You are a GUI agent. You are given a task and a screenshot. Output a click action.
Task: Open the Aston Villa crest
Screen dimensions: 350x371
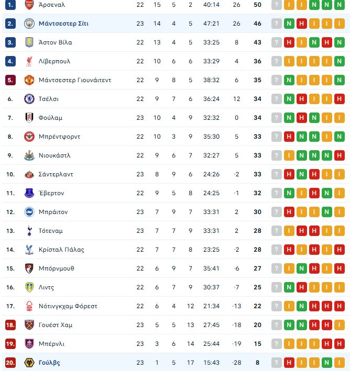pyautogui.click(x=29, y=42)
